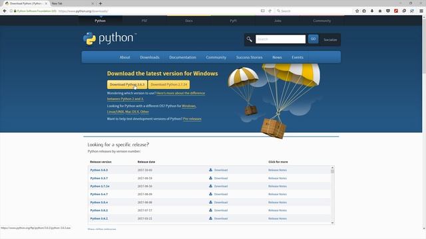
Task: Click the reload page icon
Action: pyautogui.click(x=270, y=11)
